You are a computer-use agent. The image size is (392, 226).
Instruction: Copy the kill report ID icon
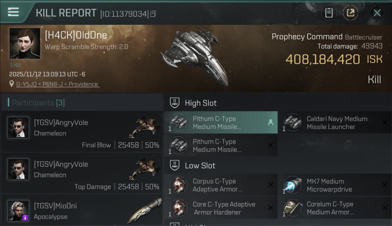[x=153, y=14]
